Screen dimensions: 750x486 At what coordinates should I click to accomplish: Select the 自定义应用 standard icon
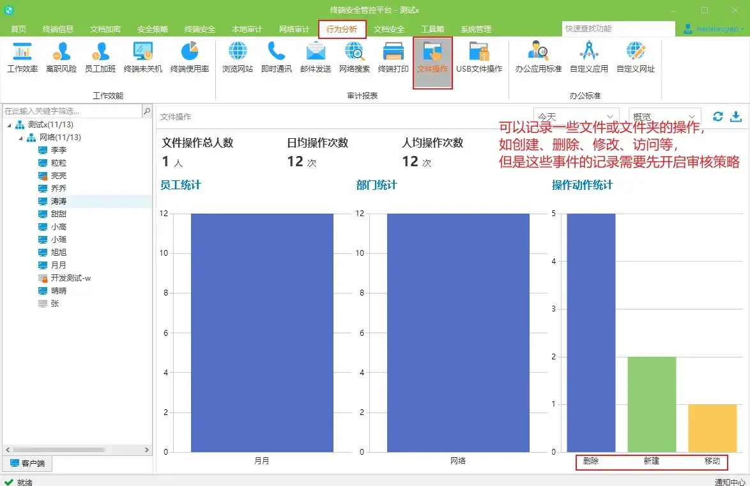click(588, 58)
